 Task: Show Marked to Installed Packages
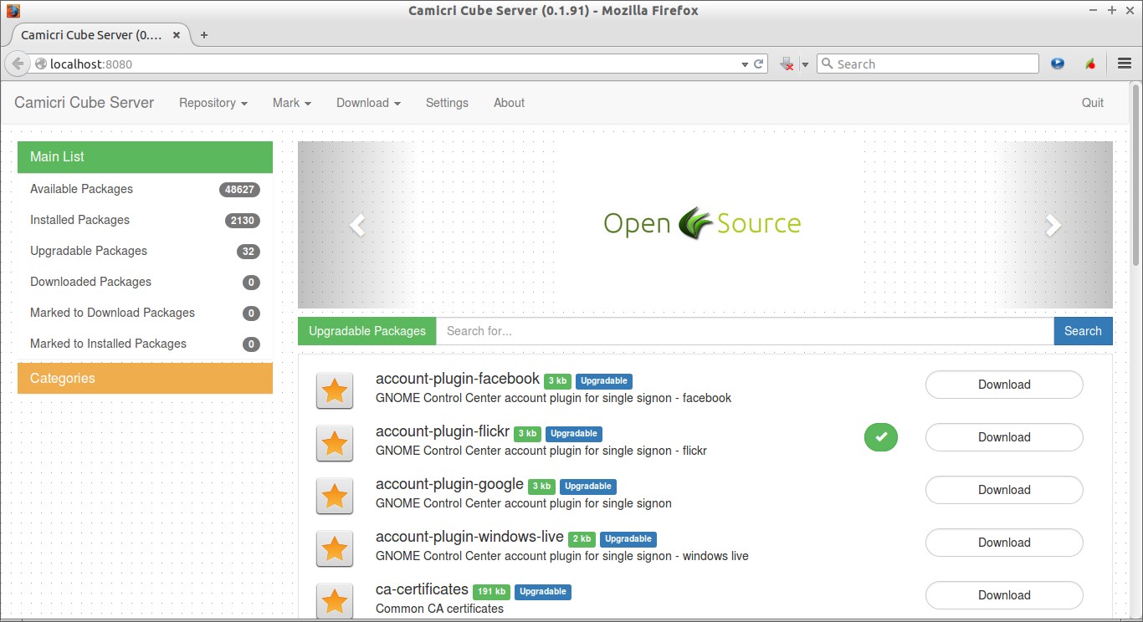145,344
